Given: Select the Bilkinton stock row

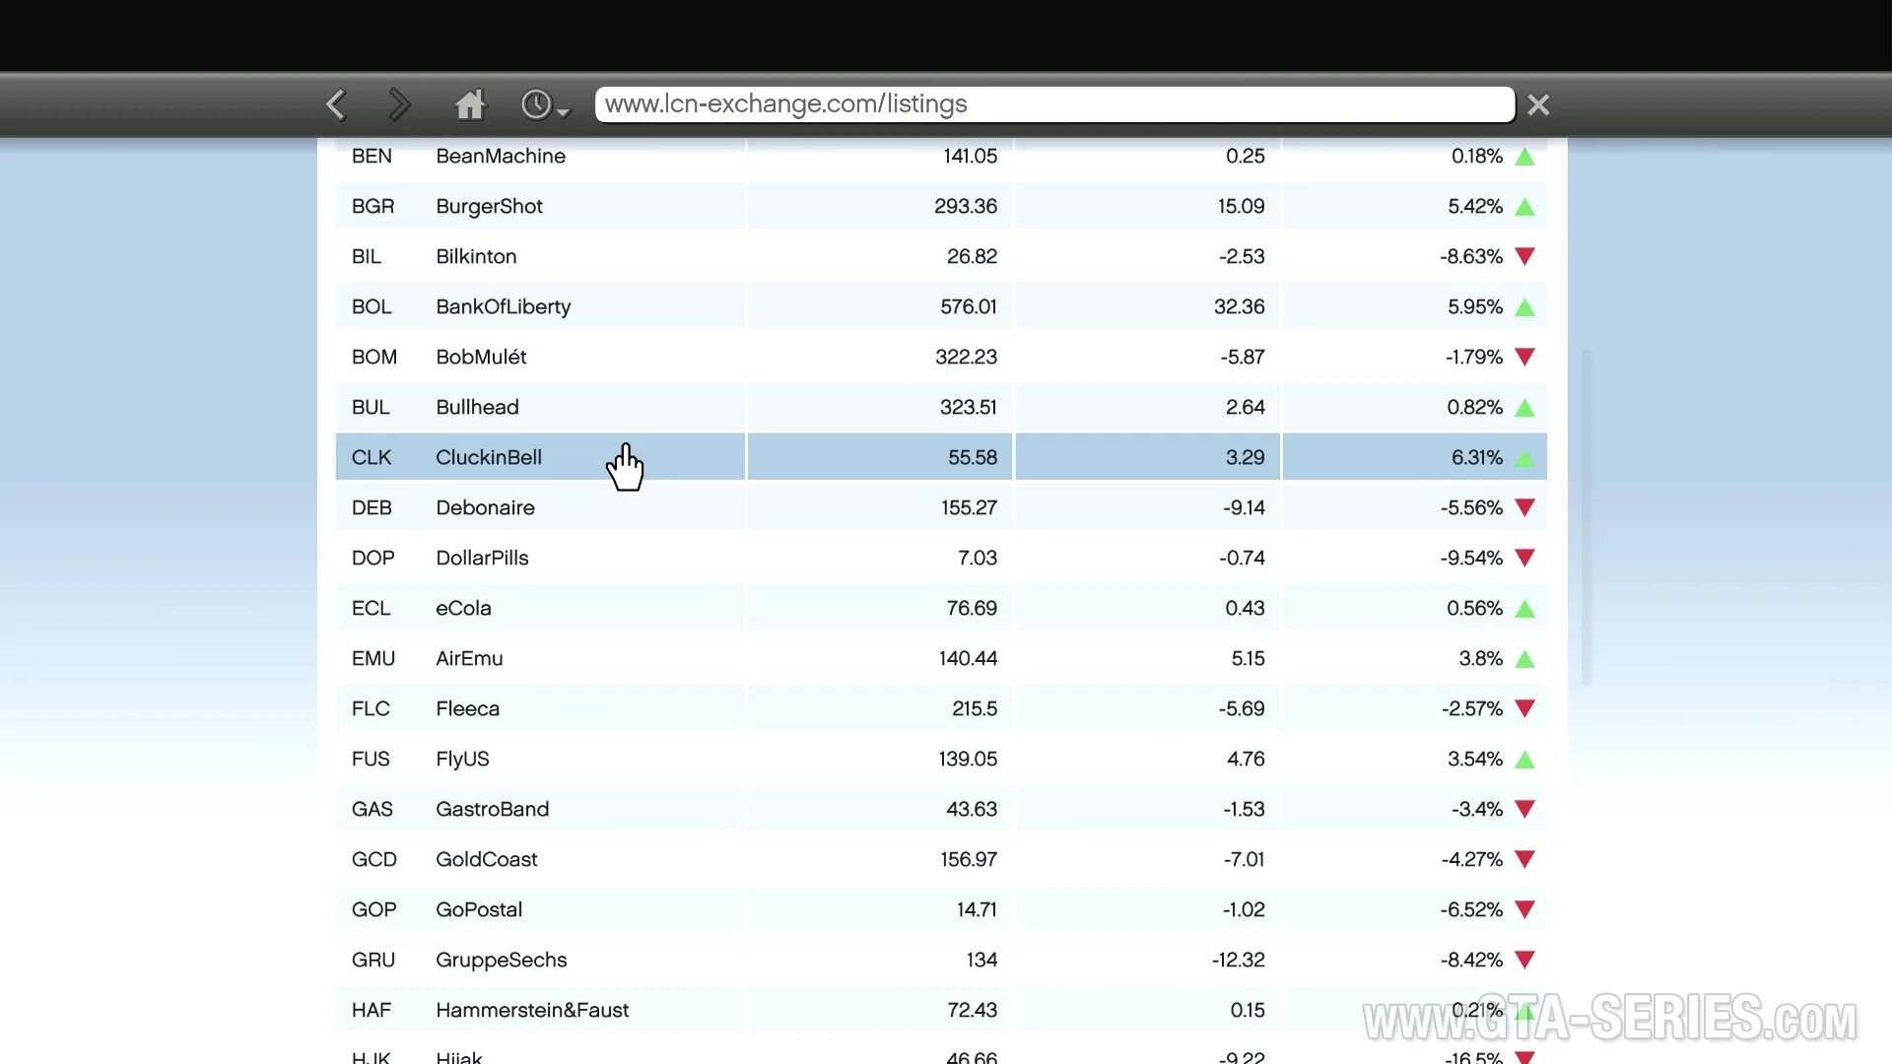Looking at the screenshot, I should click(941, 256).
